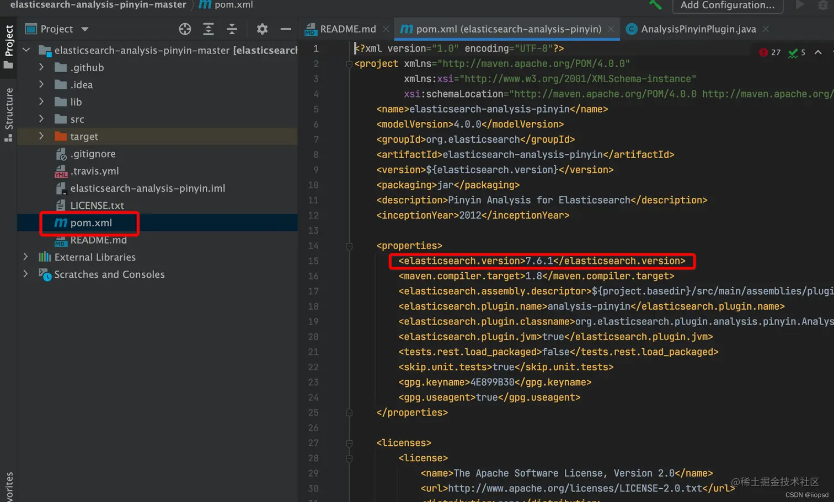Open Project panel settings gear
The width and height of the screenshot is (834, 502).
262,29
